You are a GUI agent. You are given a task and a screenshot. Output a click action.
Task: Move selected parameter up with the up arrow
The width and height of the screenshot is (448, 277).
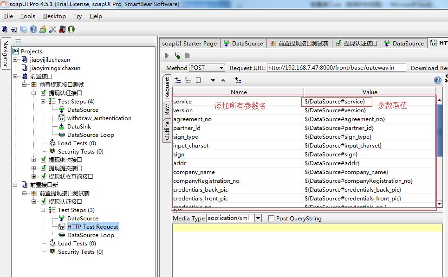(x=223, y=80)
